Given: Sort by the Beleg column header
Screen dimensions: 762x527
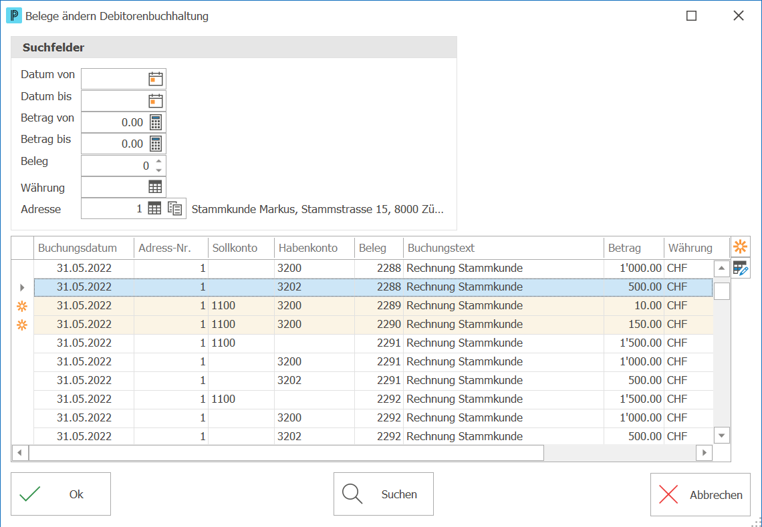Looking at the screenshot, I should (379, 248).
